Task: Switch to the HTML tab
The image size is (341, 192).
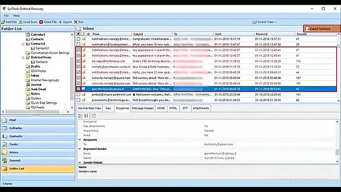Action: pos(173,108)
